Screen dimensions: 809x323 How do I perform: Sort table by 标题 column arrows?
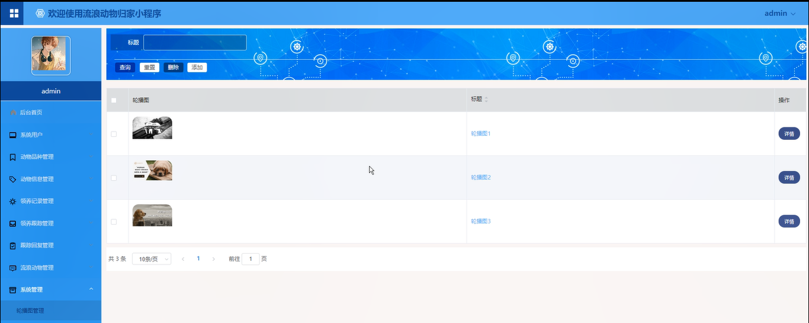[x=486, y=100]
